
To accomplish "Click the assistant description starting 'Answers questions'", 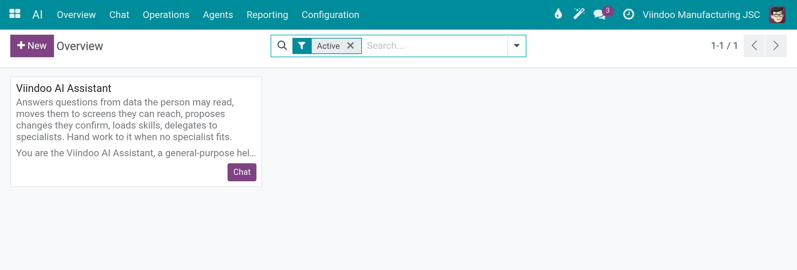I will tap(125, 120).
